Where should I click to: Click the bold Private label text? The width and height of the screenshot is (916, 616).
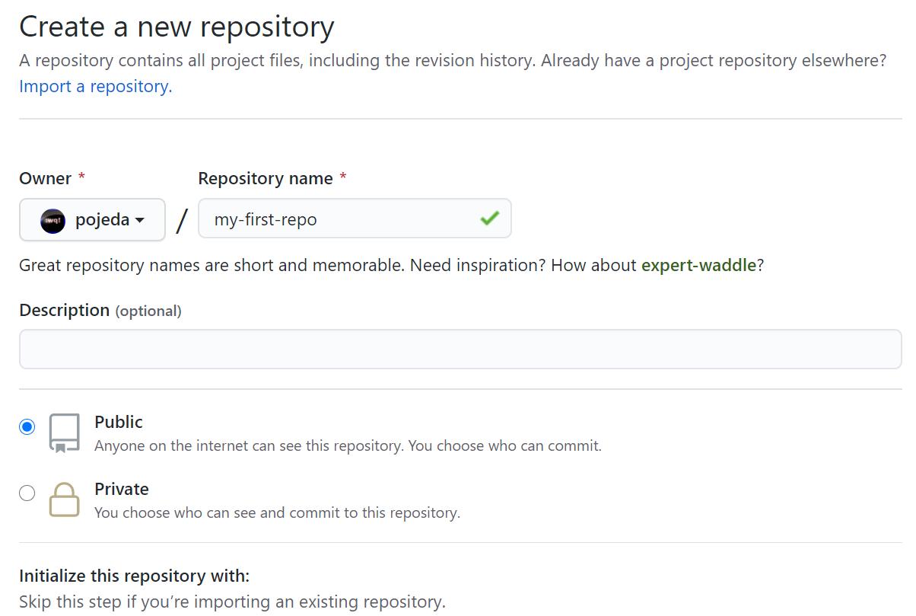point(122,489)
